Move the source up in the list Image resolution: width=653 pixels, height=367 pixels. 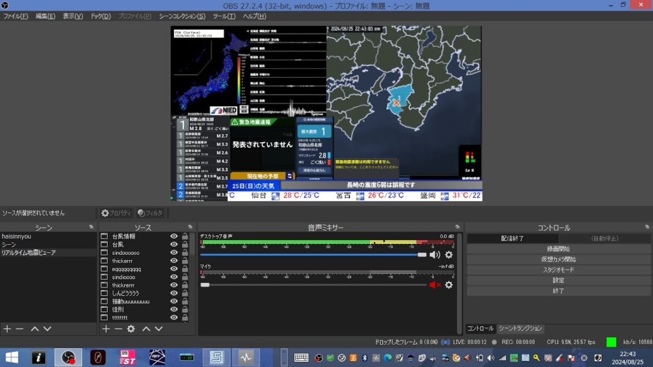[x=146, y=329]
